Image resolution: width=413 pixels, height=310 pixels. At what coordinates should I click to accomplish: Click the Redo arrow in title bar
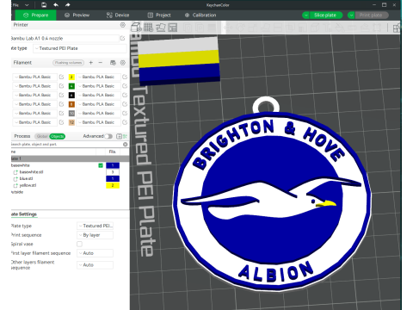tap(67, 5)
